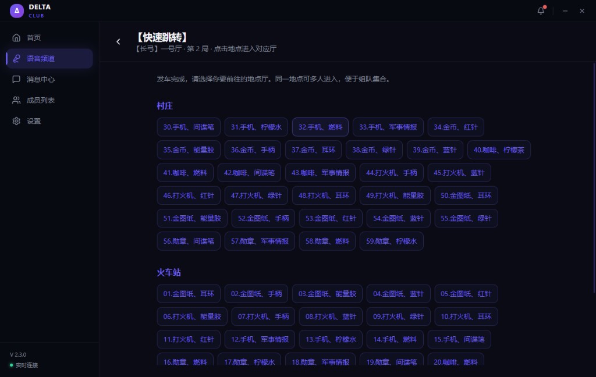The height and width of the screenshot is (377, 596).
Task: Enter room 06.打火机、能量胶
Action: [192, 316]
